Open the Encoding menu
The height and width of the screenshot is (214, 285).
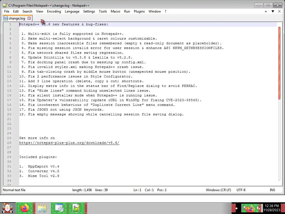coord(54,11)
